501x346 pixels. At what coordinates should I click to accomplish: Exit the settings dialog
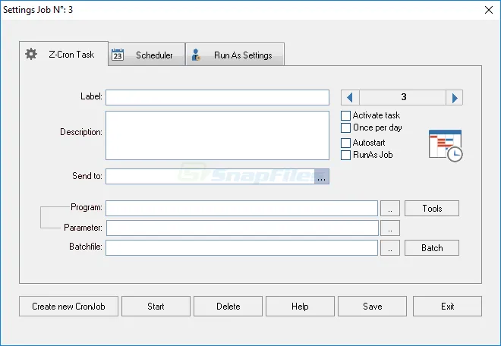tap(447, 307)
